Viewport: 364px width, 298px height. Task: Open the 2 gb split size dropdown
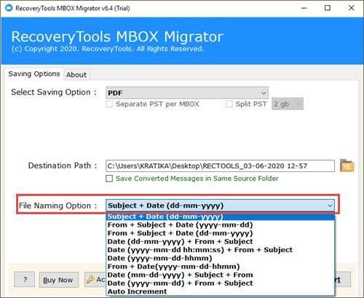[288, 104]
